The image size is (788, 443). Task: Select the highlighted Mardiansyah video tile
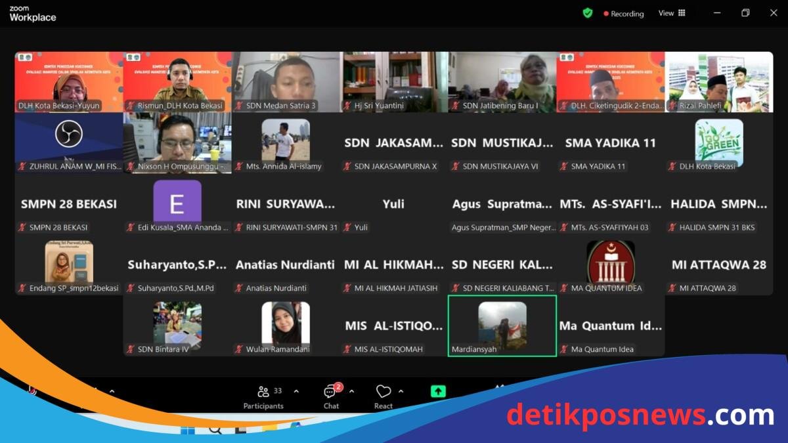[502, 326]
